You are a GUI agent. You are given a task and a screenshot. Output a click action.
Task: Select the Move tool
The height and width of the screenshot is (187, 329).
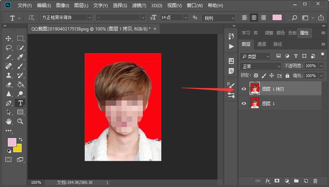click(x=9, y=38)
